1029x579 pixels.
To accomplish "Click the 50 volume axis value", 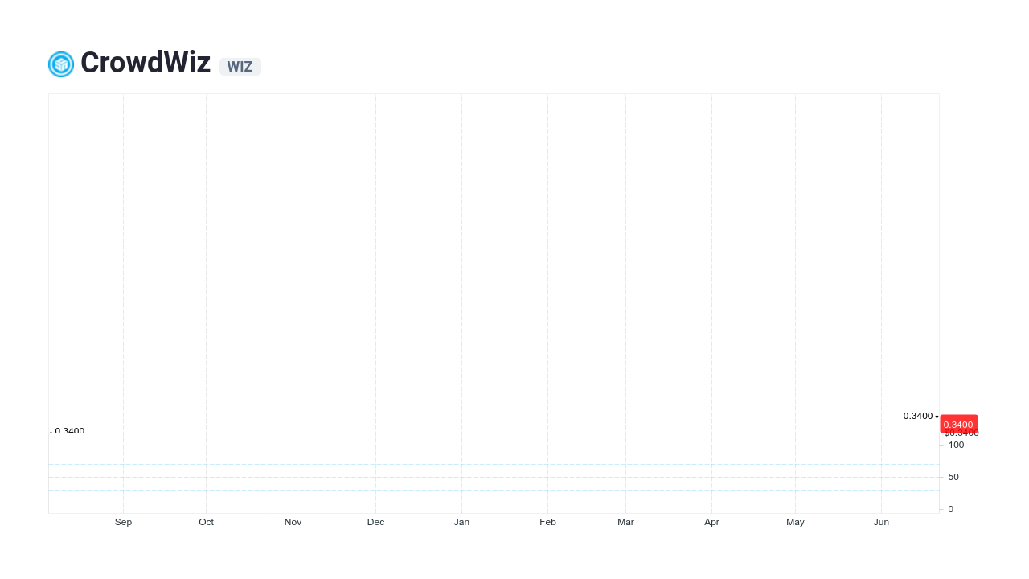I will [x=953, y=477].
